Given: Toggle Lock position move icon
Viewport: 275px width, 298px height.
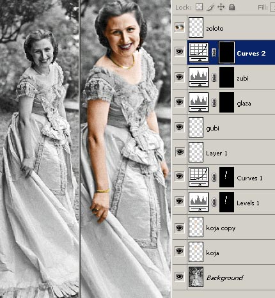Looking at the screenshot, I should coord(221,7).
